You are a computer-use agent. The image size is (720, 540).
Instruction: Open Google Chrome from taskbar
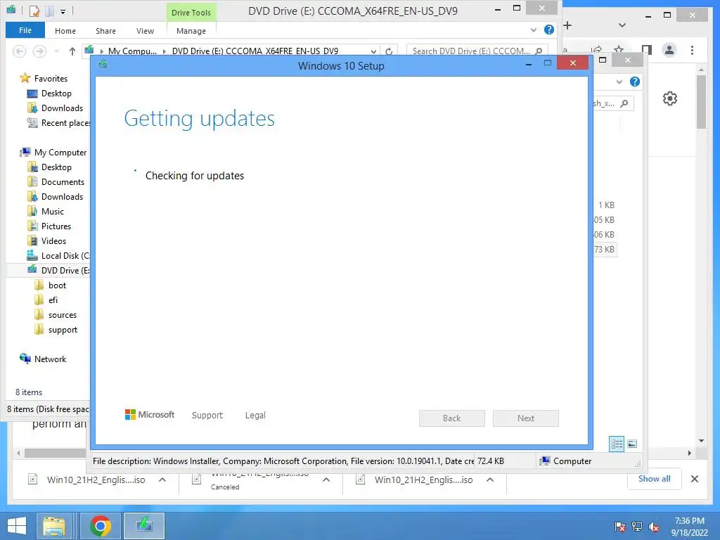pyautogui.click(x=101, y=526)
